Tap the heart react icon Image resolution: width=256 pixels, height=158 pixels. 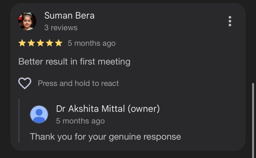click(x=25, y=83)
